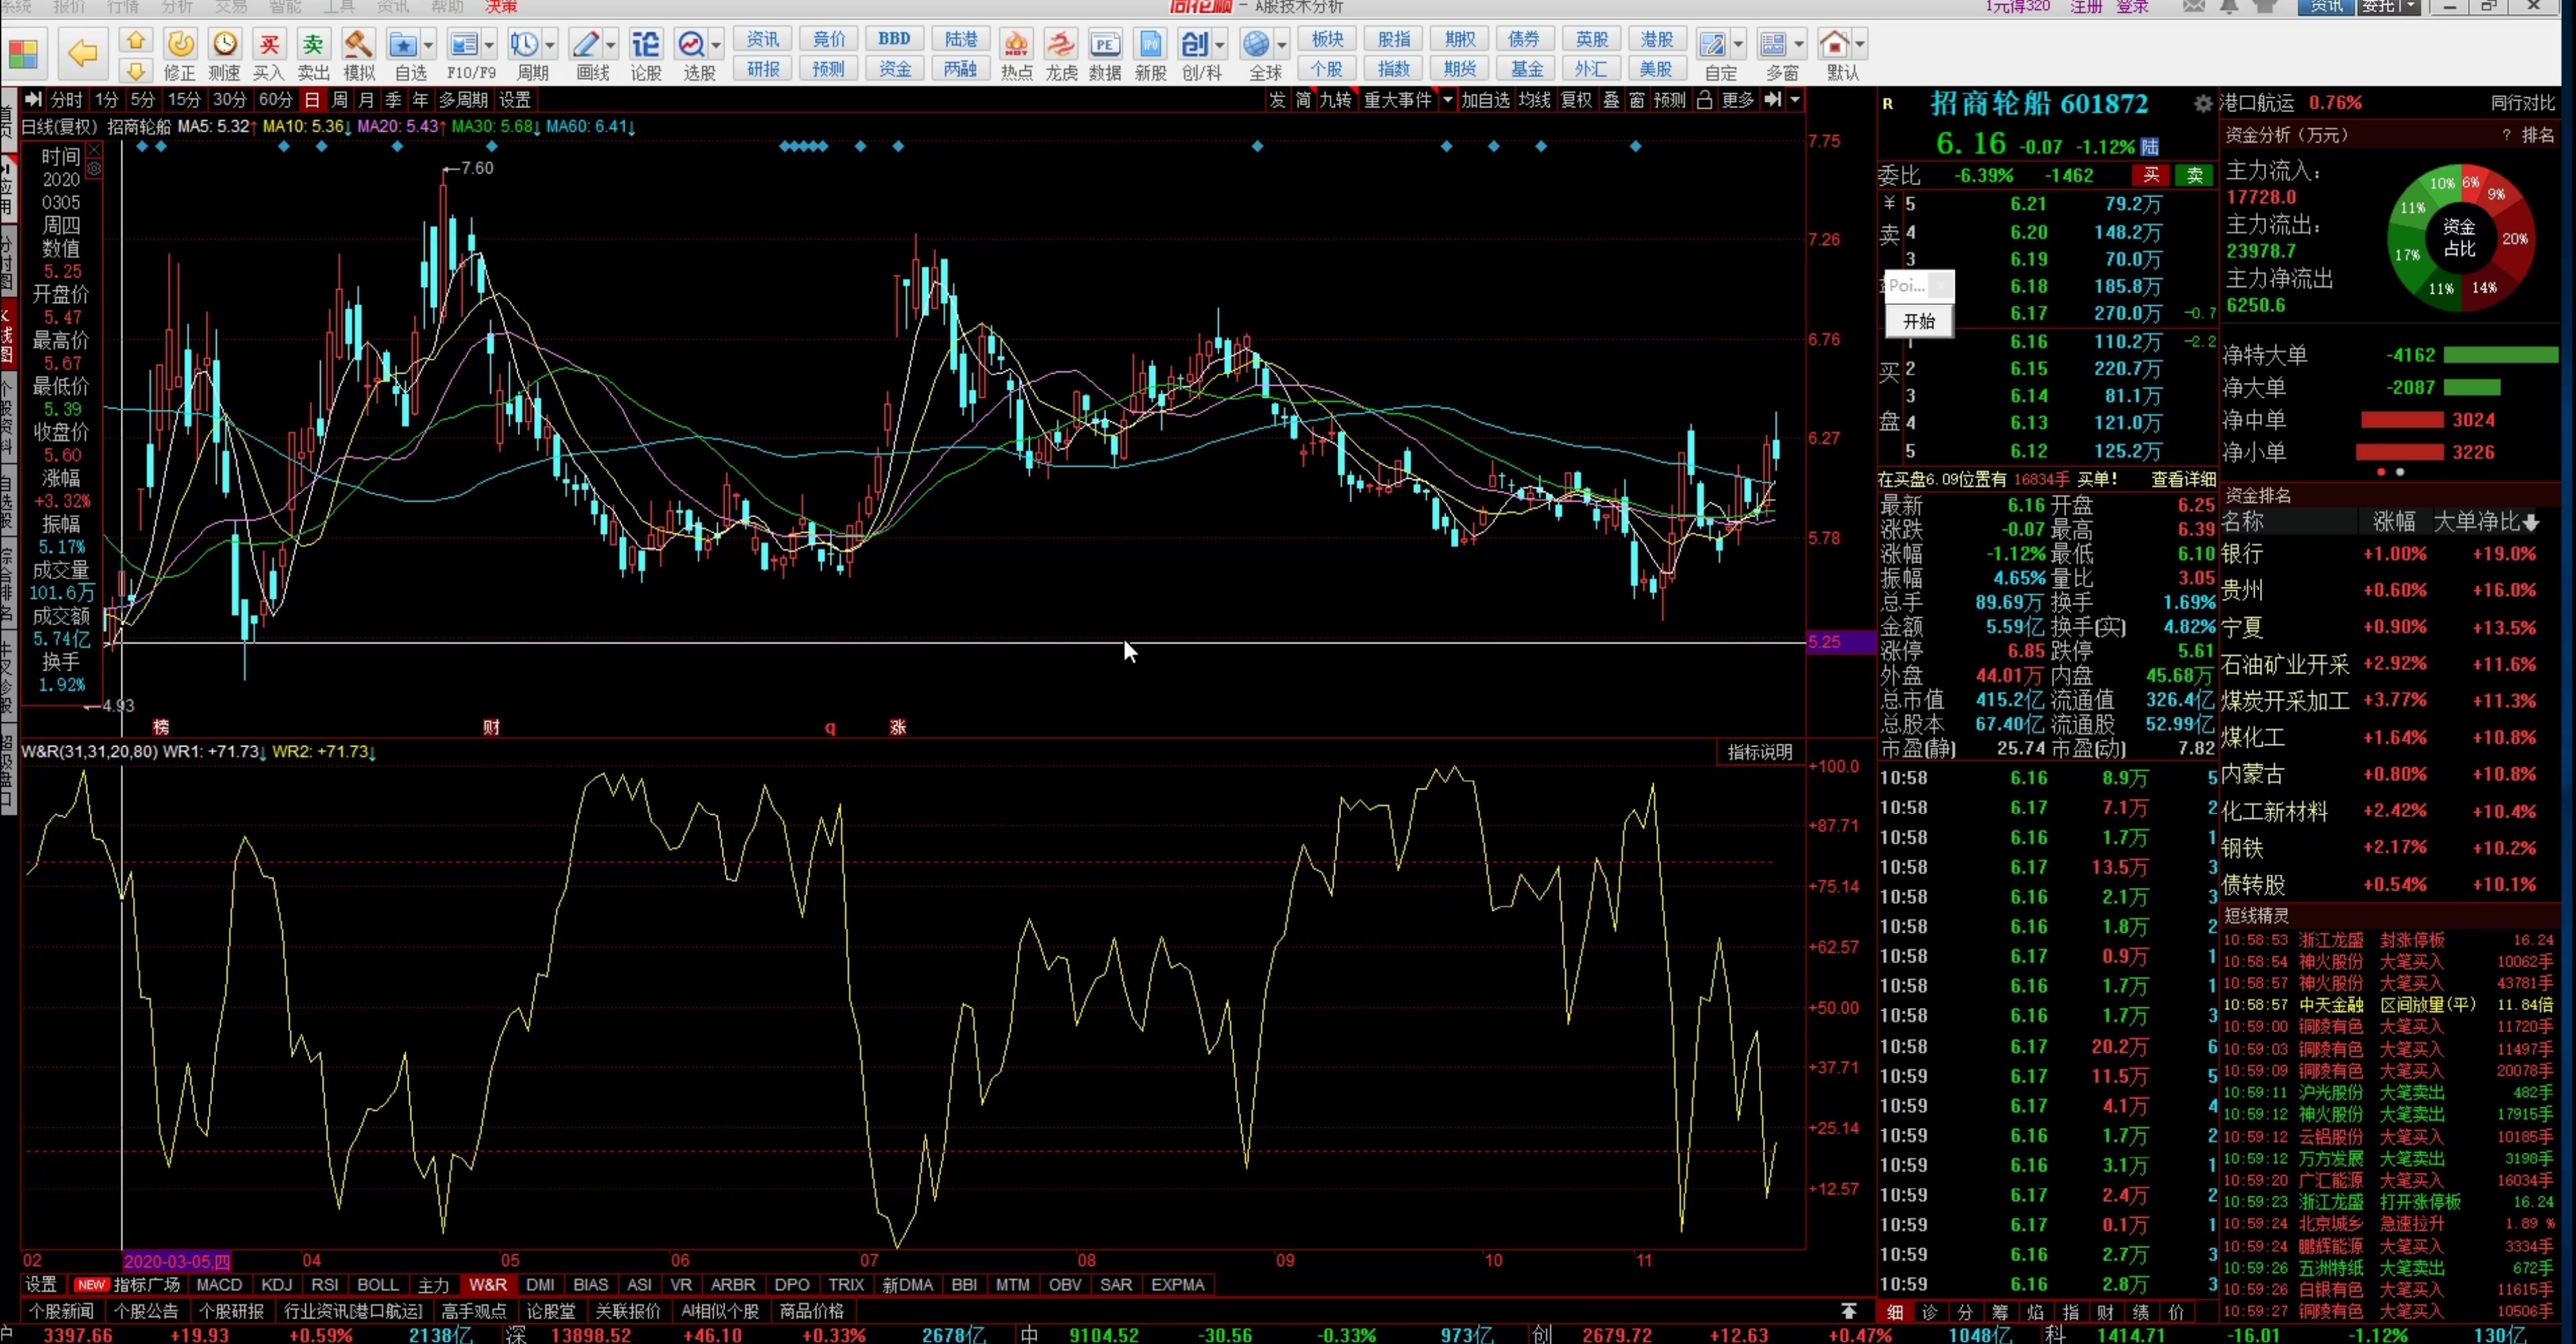Click the 卖出 sell icon
This screenshot has width=2576, height=1344.
[x=313, y=55]
